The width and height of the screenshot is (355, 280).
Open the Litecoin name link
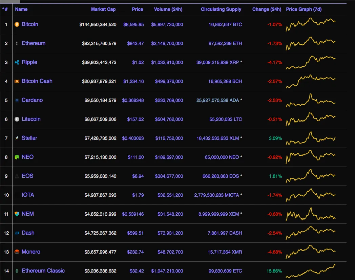[x=31, y=119]
